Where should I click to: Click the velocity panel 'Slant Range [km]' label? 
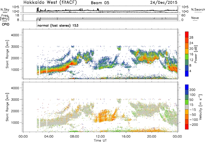7,107
